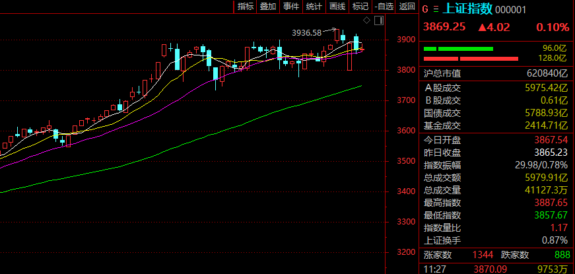
Task: Activate the 画线 draw line tool
Action: pos(337,7)
